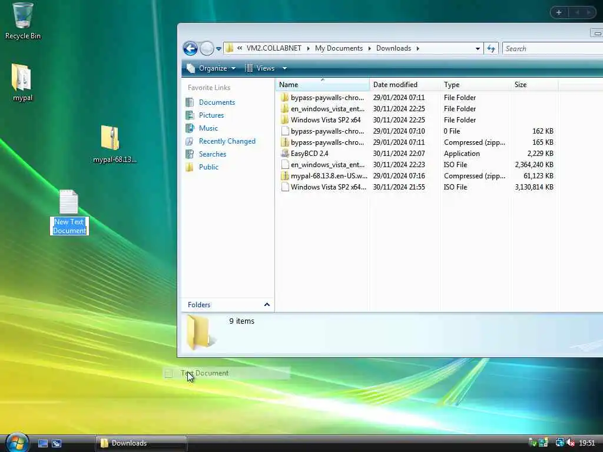Select the en_windows_vista_ent... File Folder row

(x=418, y=109)
